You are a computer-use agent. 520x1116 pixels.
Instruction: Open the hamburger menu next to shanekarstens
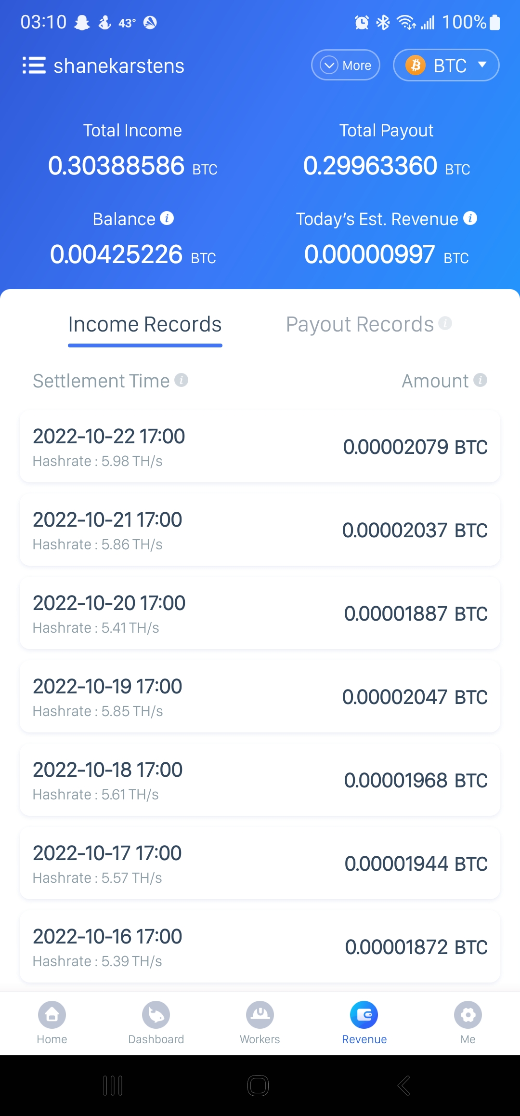click(34, 66)
